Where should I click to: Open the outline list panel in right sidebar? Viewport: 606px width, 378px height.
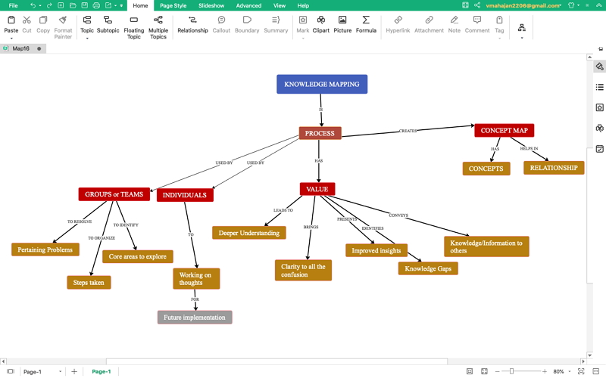click(x=599, y=87)
